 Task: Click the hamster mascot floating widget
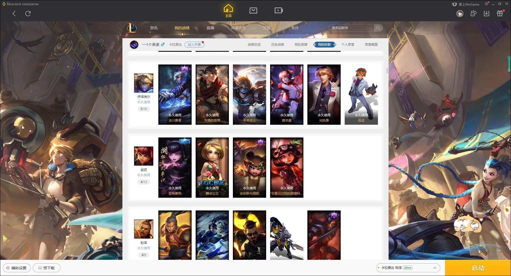(467, 223)
